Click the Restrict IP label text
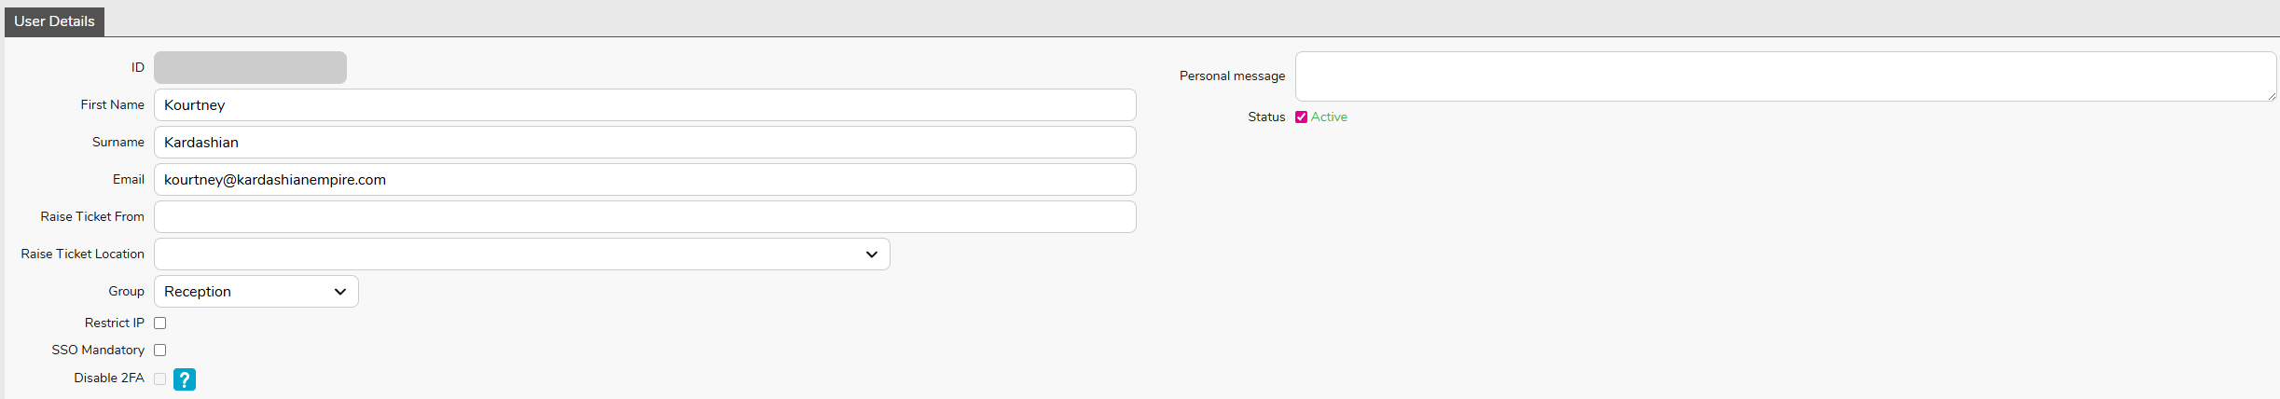Screen dimensions: 2280x399 tap(114, 323)
